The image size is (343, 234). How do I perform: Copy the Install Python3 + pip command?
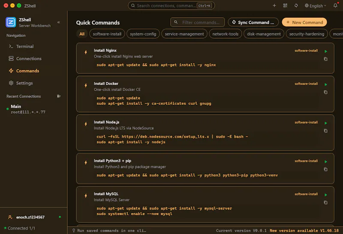(x=326, y=169)
